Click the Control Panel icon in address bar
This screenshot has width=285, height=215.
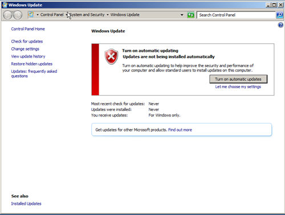tap(31, 15)
